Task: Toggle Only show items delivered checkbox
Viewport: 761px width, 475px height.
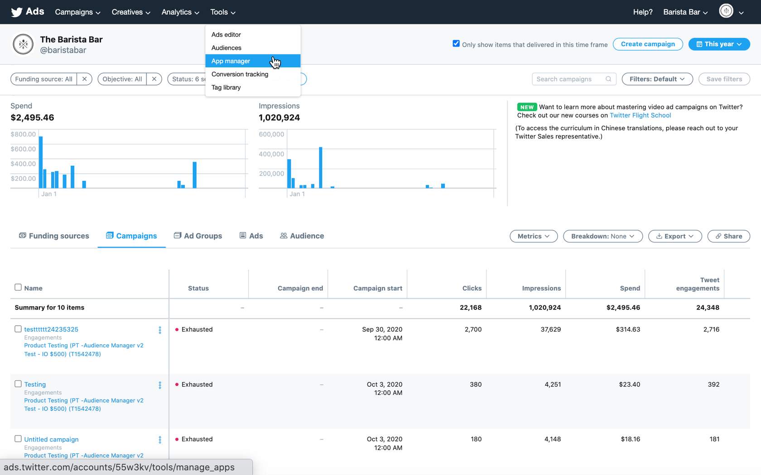Action: pyautogui.click(x=456, y=44)
